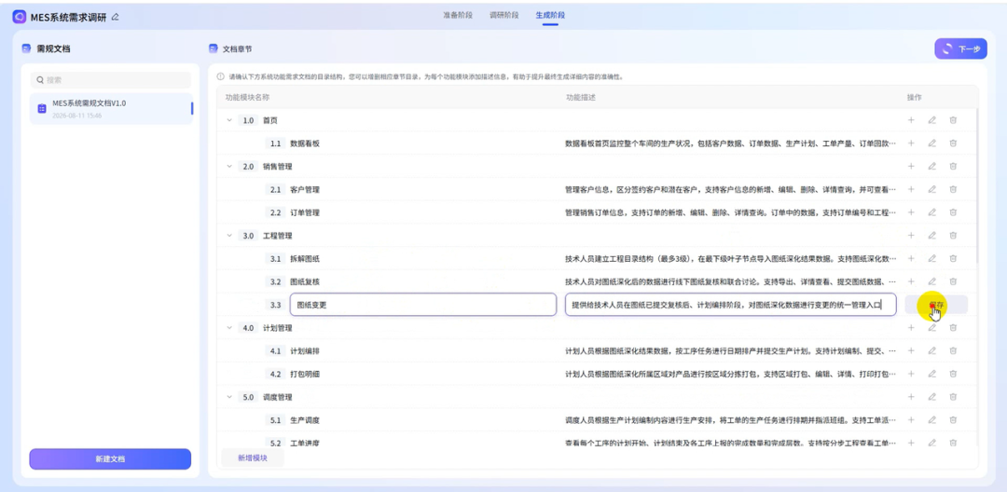This screenshot has height=492, width=1007.
Task: Click the 需规文档 panel heading
Action: tap(52, 48)
